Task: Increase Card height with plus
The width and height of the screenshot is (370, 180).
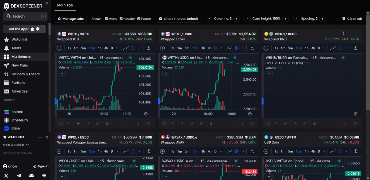Action: pyautogui.click(x=285, y=19)
